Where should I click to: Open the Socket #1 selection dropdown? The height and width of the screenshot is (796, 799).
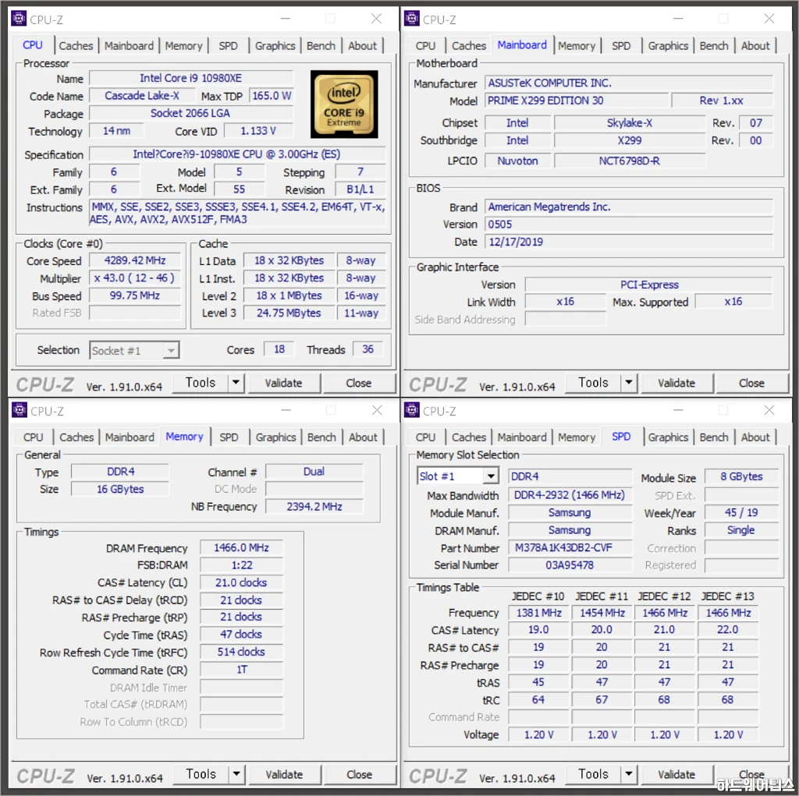pyautogui.click(x=134, y=350)
